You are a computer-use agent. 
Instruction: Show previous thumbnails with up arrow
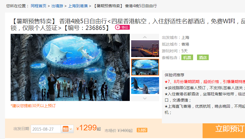coord(145,37)
